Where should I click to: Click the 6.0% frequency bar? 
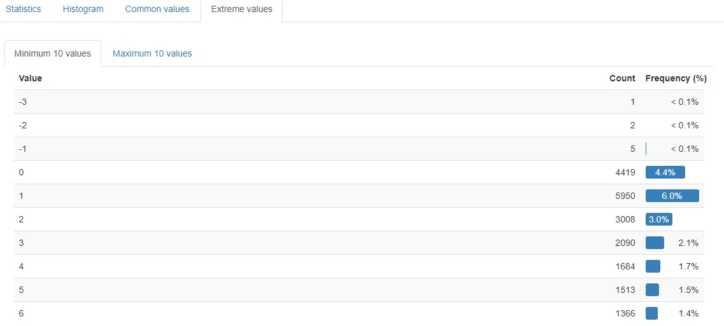coord(672,196)
